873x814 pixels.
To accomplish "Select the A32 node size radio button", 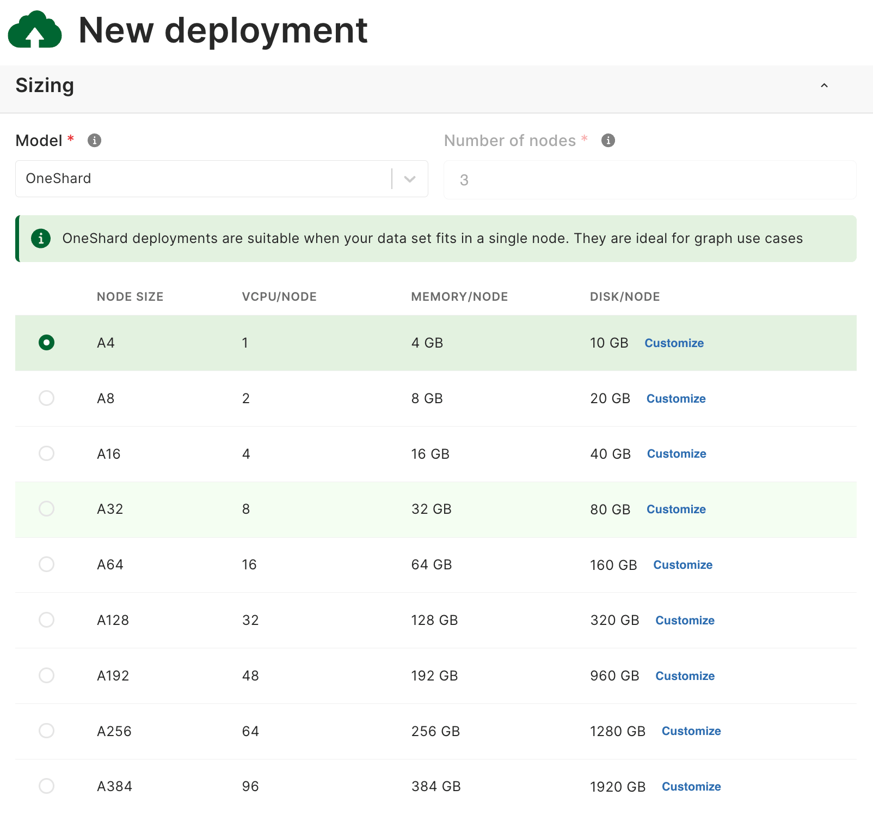I will point(47,509).
